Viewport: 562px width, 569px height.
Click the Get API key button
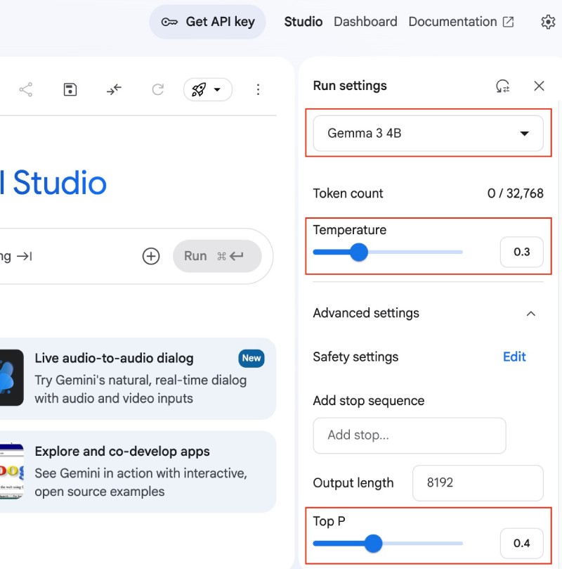coord(207,22)
